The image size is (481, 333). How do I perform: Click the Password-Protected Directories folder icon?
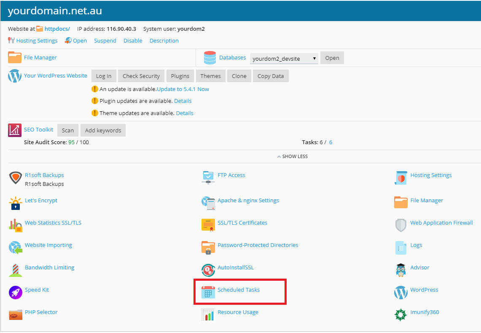(208, 248)
